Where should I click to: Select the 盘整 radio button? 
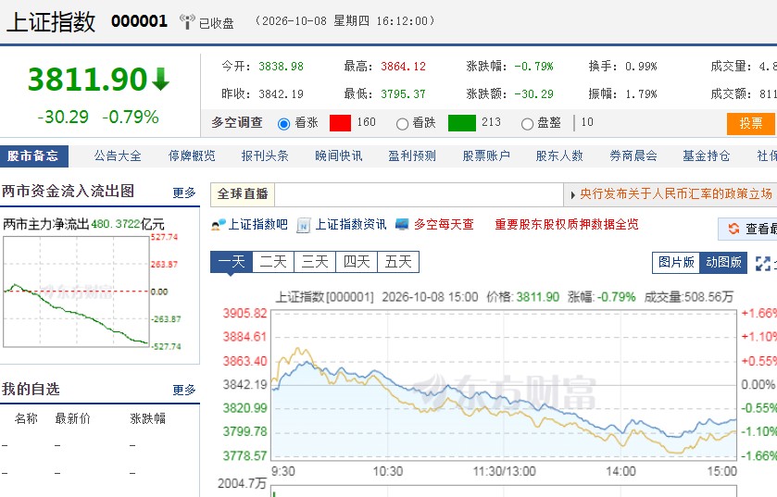pyautogui.click(x=527, y=124)
